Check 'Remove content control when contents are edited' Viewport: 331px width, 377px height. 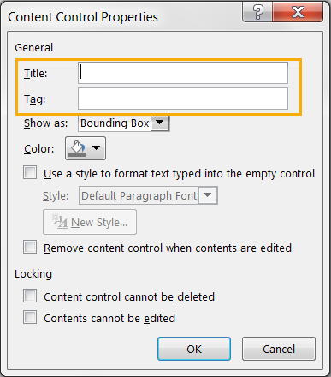(30, 247)
